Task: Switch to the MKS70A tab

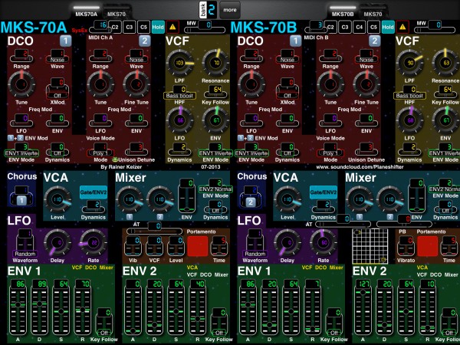Action: click(86, 11)
